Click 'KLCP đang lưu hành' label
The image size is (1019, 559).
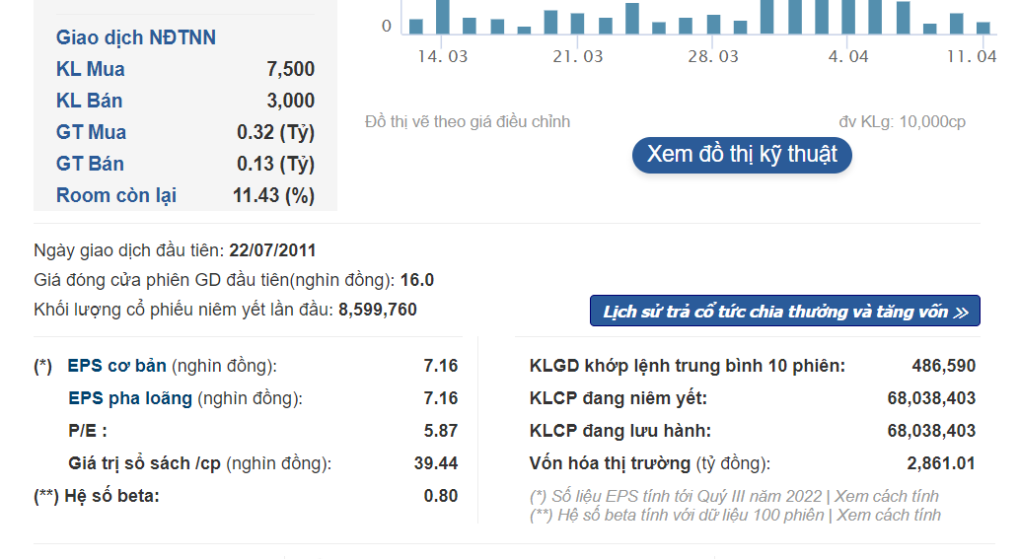tap(619, 431)
